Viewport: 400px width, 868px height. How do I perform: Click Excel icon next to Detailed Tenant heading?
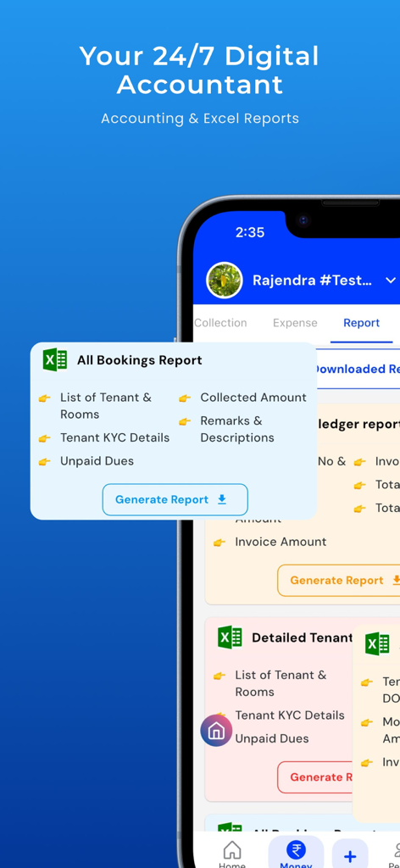point(230,637)
